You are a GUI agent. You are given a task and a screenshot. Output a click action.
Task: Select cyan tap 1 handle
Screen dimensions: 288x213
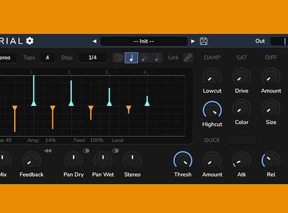coord(34,103)
